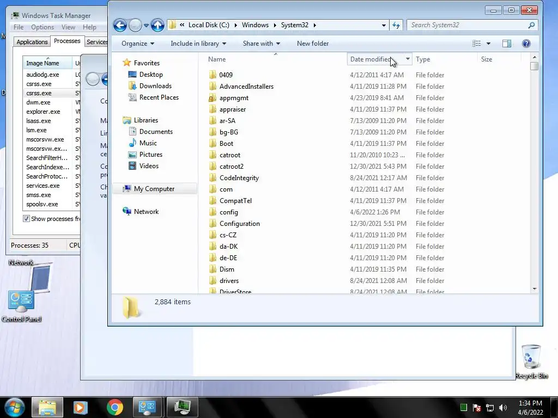The width and height of the screenshot is (558, 418).
Task: Switch to Task Manager Applications tab
Action: click(x=32, y=42)
